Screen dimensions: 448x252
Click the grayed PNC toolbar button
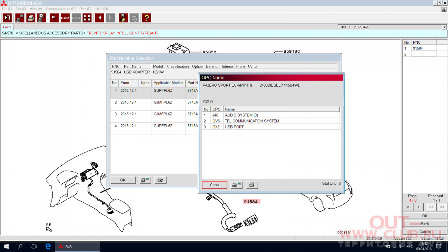click(76, 18)
